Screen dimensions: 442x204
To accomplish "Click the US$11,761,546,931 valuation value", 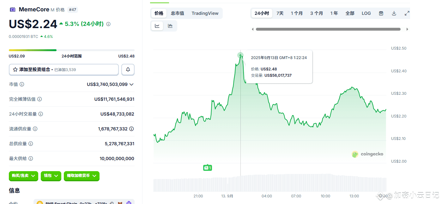I will [114, 99].
